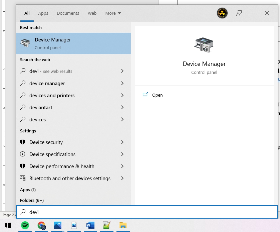Select the Web search tab
Screen dimensions: 280x232
click(x=92, y=13)
